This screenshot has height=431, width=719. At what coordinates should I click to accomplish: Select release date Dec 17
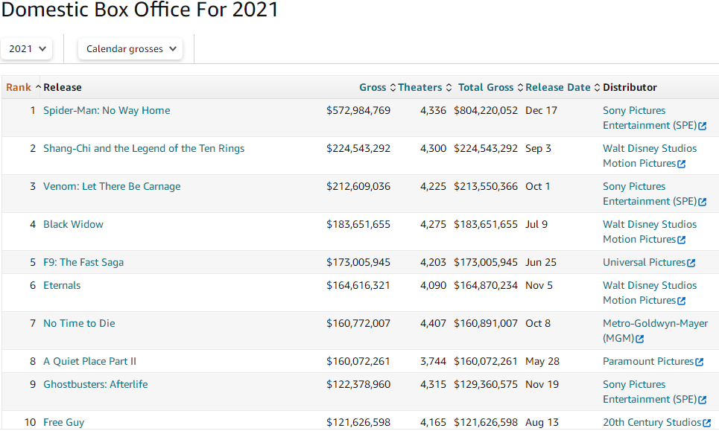click(x=541, y=110)
